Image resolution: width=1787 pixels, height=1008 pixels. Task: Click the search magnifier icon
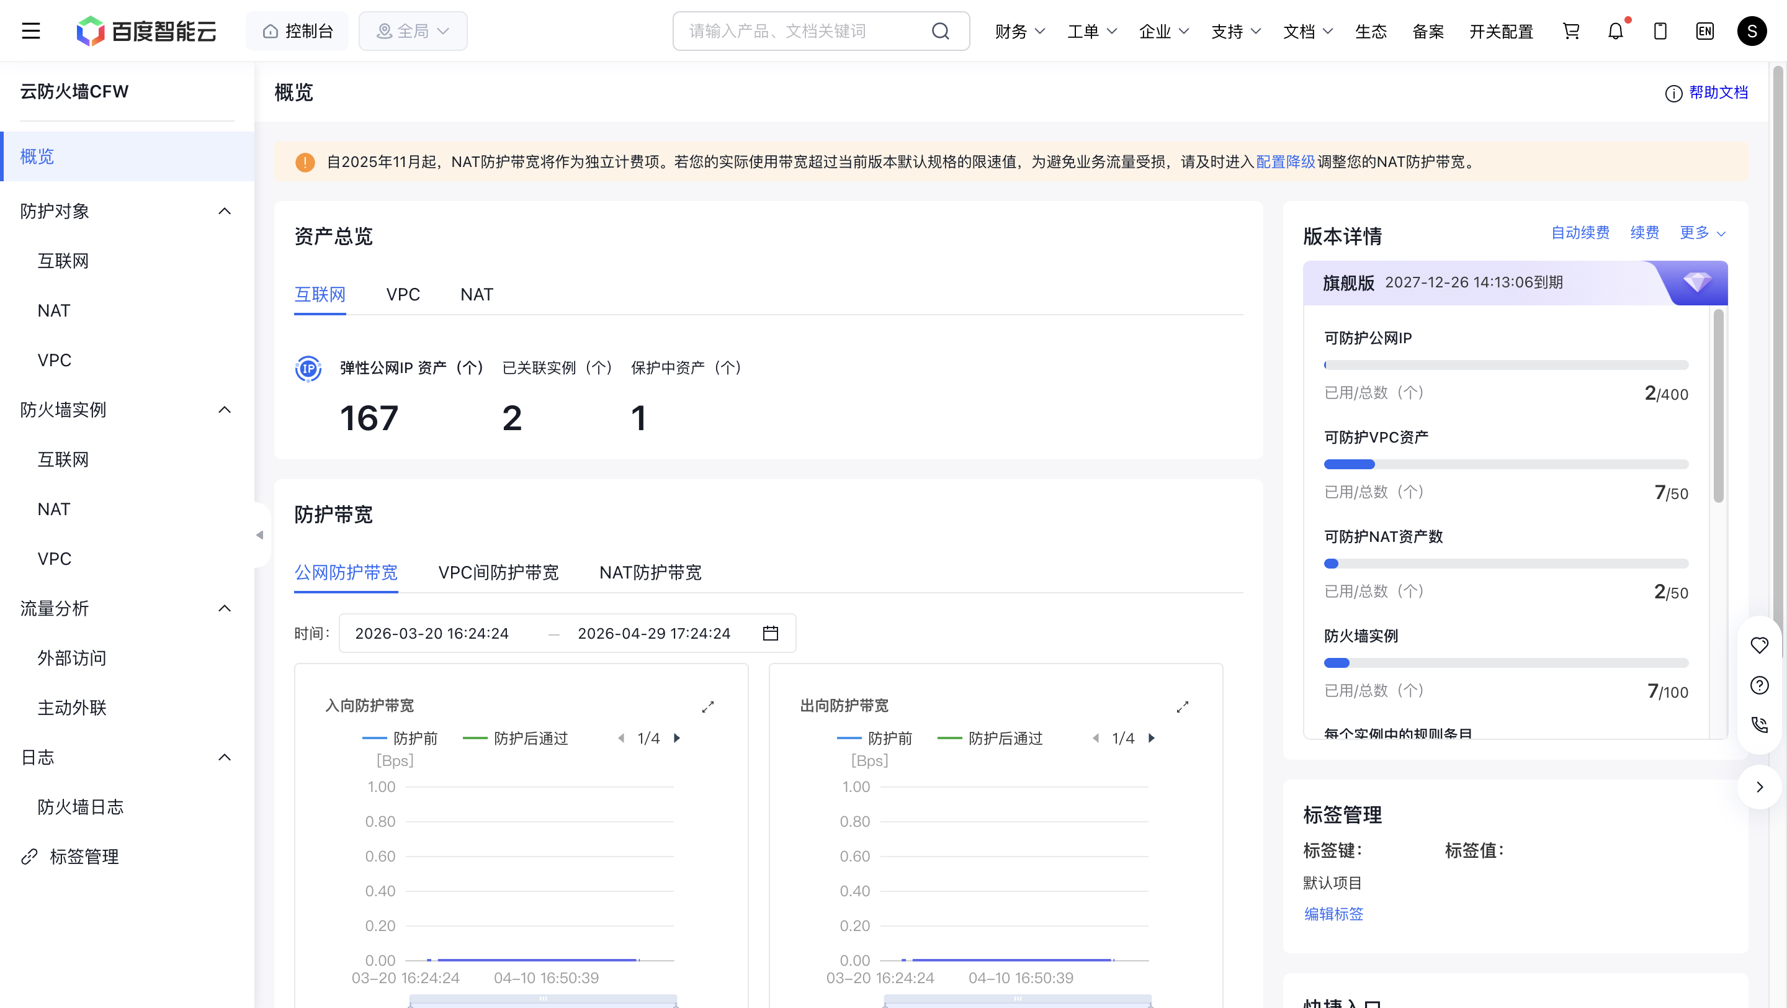(940, 31)
